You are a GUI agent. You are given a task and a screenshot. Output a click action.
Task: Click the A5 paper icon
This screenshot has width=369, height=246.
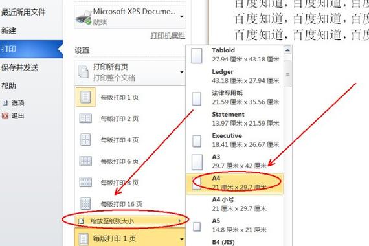pyautogui.click(x=197, y=227)
